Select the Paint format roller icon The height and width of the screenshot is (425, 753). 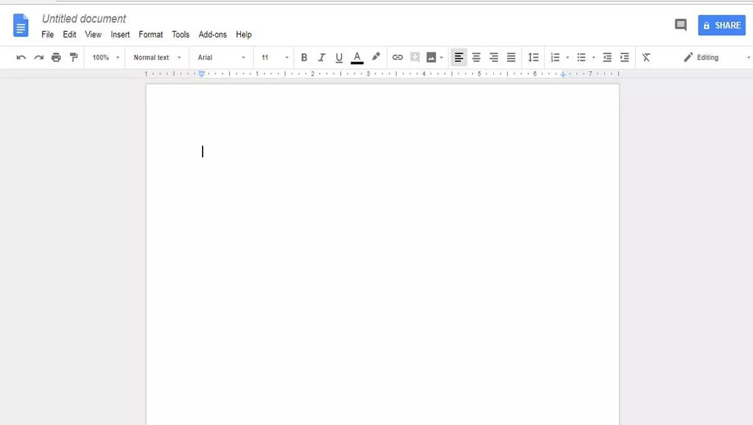point(74,57)
